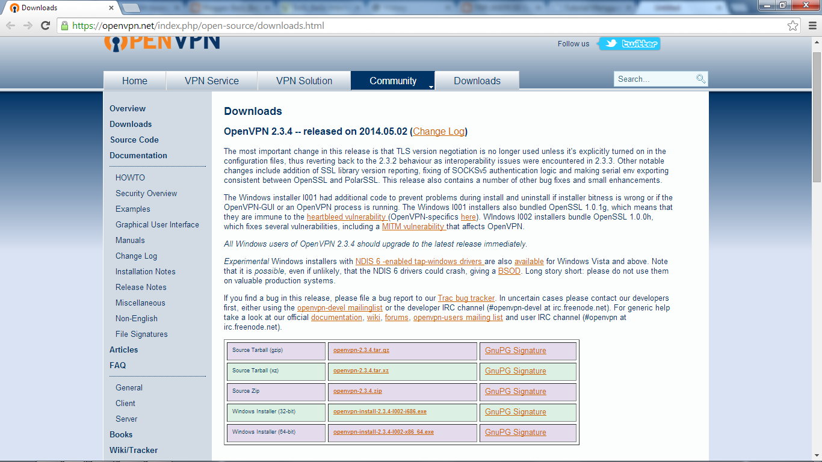Open Overview in the sidebar
Image resolution: width=822 pixels, height=462 pixels.
click(x=128, y=108)
